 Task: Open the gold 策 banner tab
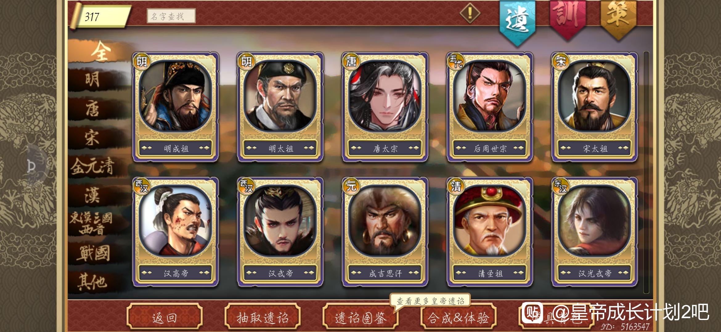(618, 18)
